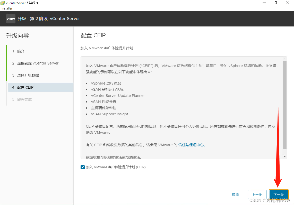Click the 配置 CEIP heading
294x205 pixels.
pos(93,35)
